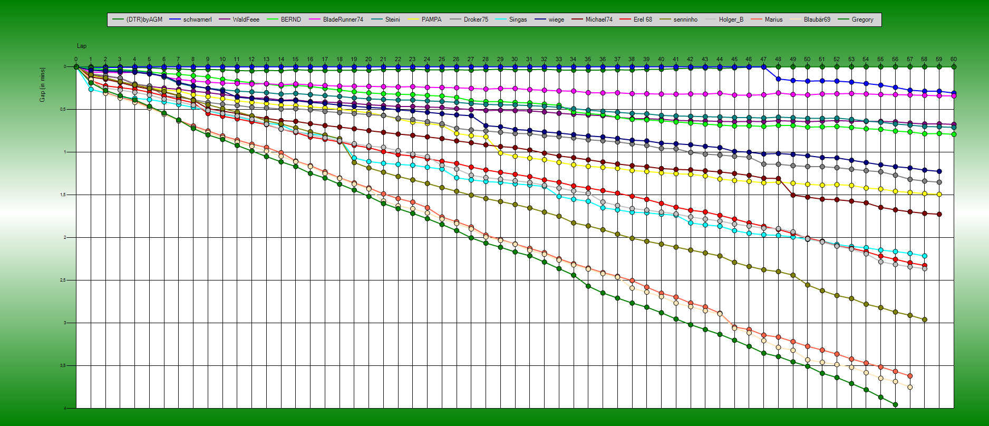Viewport: 989px width, 426px height.
Task: Click the 1 gap axis label
Action: coord(65,152)
